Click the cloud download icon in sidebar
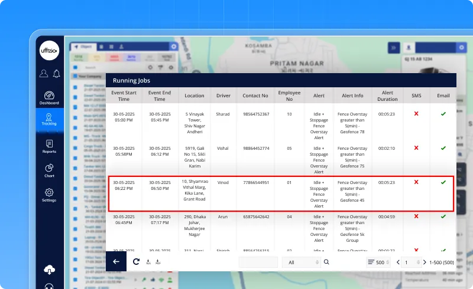Viewport: 473px width, 289px height. 49,270
